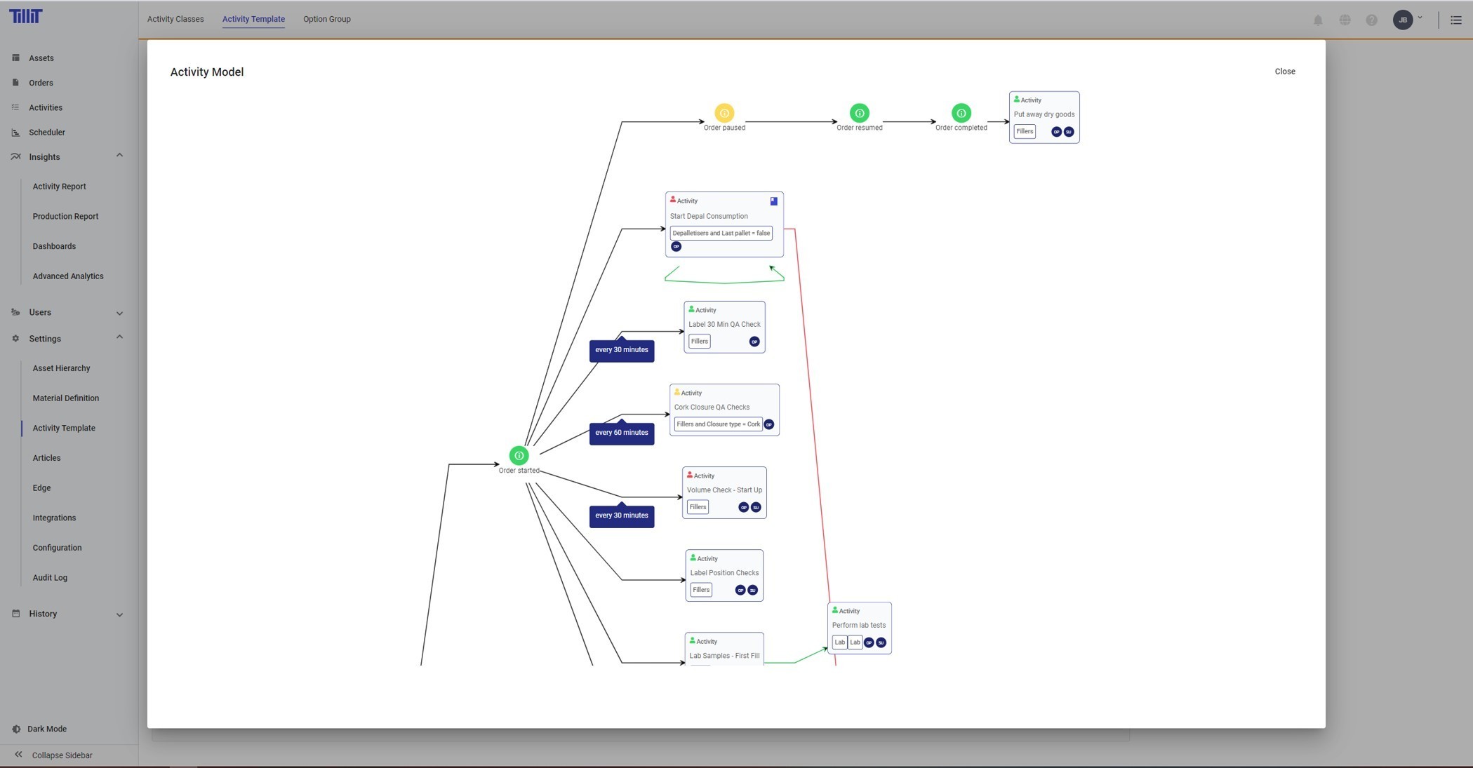Click the yellow Order paused event icon
Image resolution: width=1473 pixels, height=768 pixels.
[x=724, y=113]
